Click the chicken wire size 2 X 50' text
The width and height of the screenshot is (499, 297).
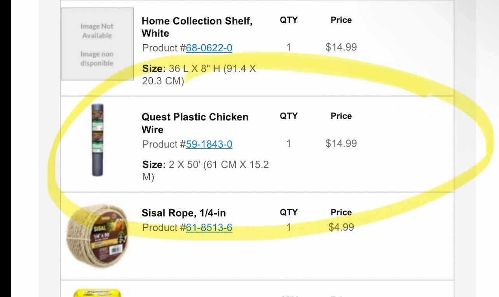(x=205, y=171)
